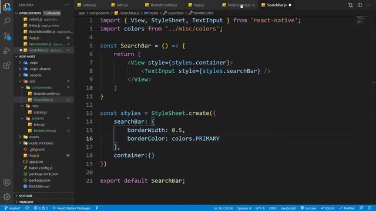Change Spaces: 4 indentation setting
Viewport: 376px width, 211px height.
click(244, 208)
